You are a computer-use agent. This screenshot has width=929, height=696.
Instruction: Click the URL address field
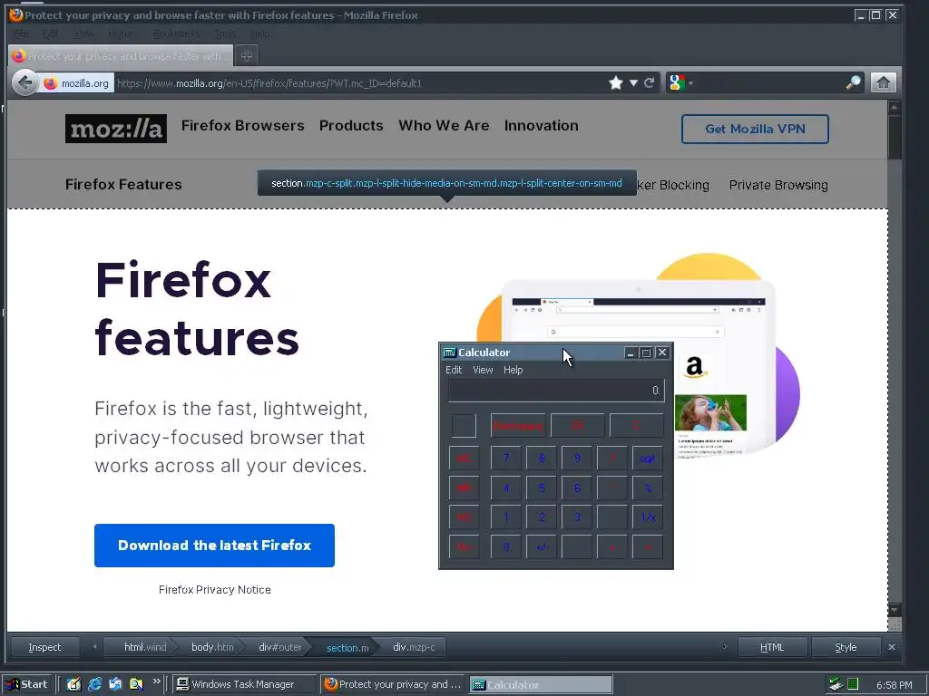tap(361, 83)
